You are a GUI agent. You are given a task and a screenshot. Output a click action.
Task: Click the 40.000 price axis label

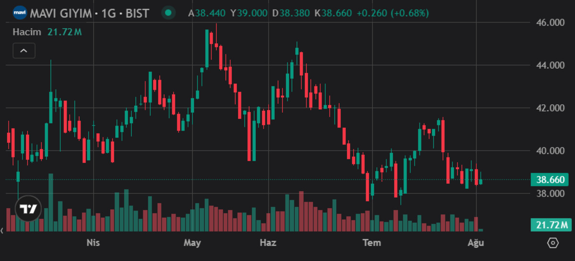point(551,151)
